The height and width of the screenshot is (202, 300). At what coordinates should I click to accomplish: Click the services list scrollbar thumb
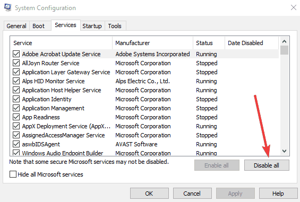tap(284, 50)
